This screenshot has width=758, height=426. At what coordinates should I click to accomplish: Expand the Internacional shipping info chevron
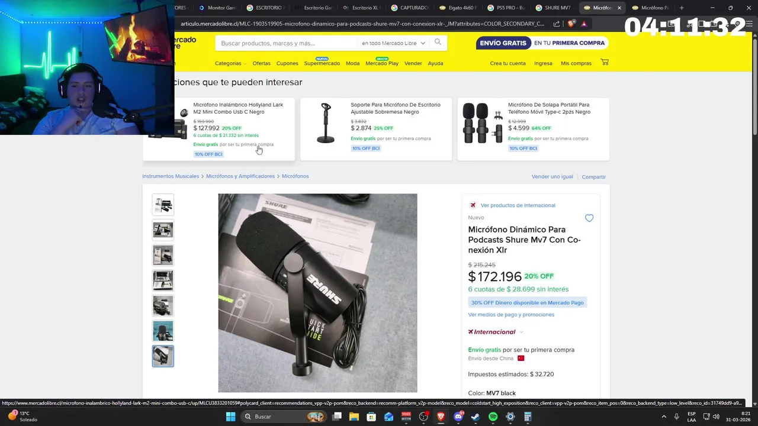[521, 332]
